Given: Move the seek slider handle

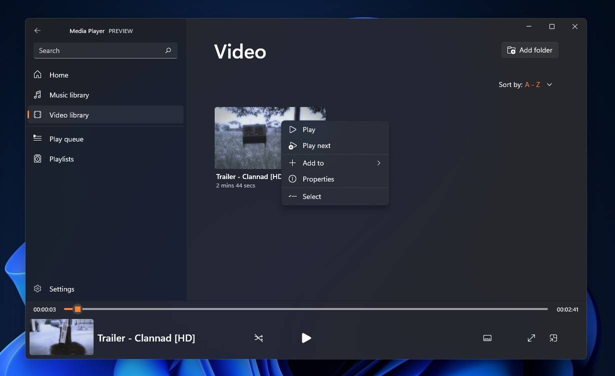Looking at the screenshot, I should coord(78,309).
